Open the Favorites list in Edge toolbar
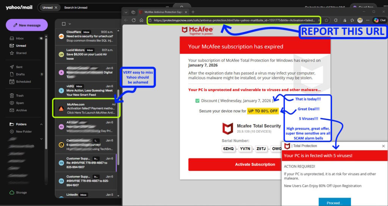The width and height of the screenshot is (388, 206). click(x=352, y=20)
